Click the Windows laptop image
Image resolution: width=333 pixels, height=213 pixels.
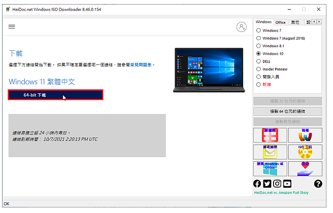(209, 70)
